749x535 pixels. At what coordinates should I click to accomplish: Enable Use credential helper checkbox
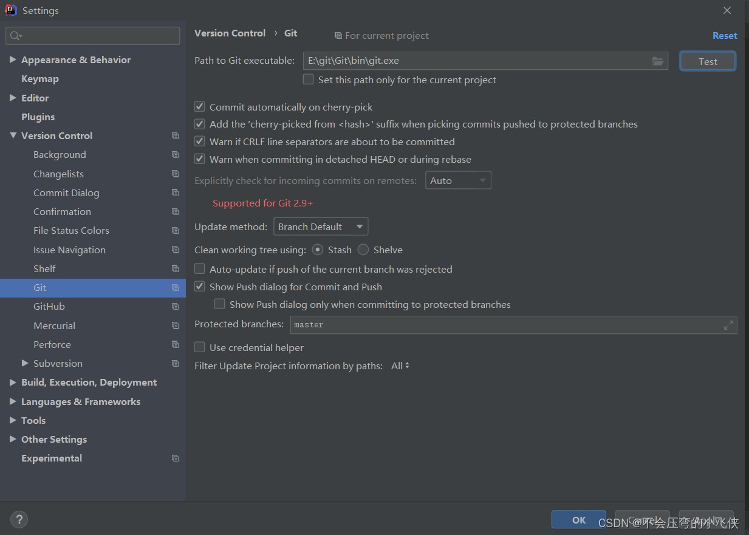click(199, 347)
